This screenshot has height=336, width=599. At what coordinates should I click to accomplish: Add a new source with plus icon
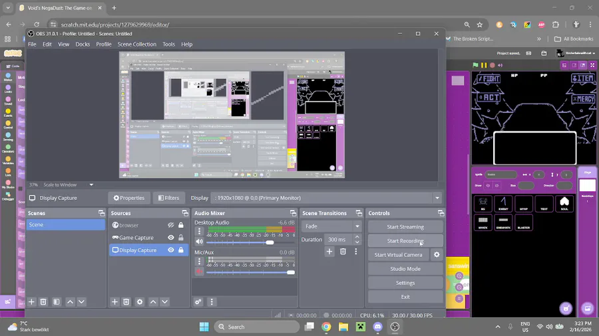[x=114, y=301]
